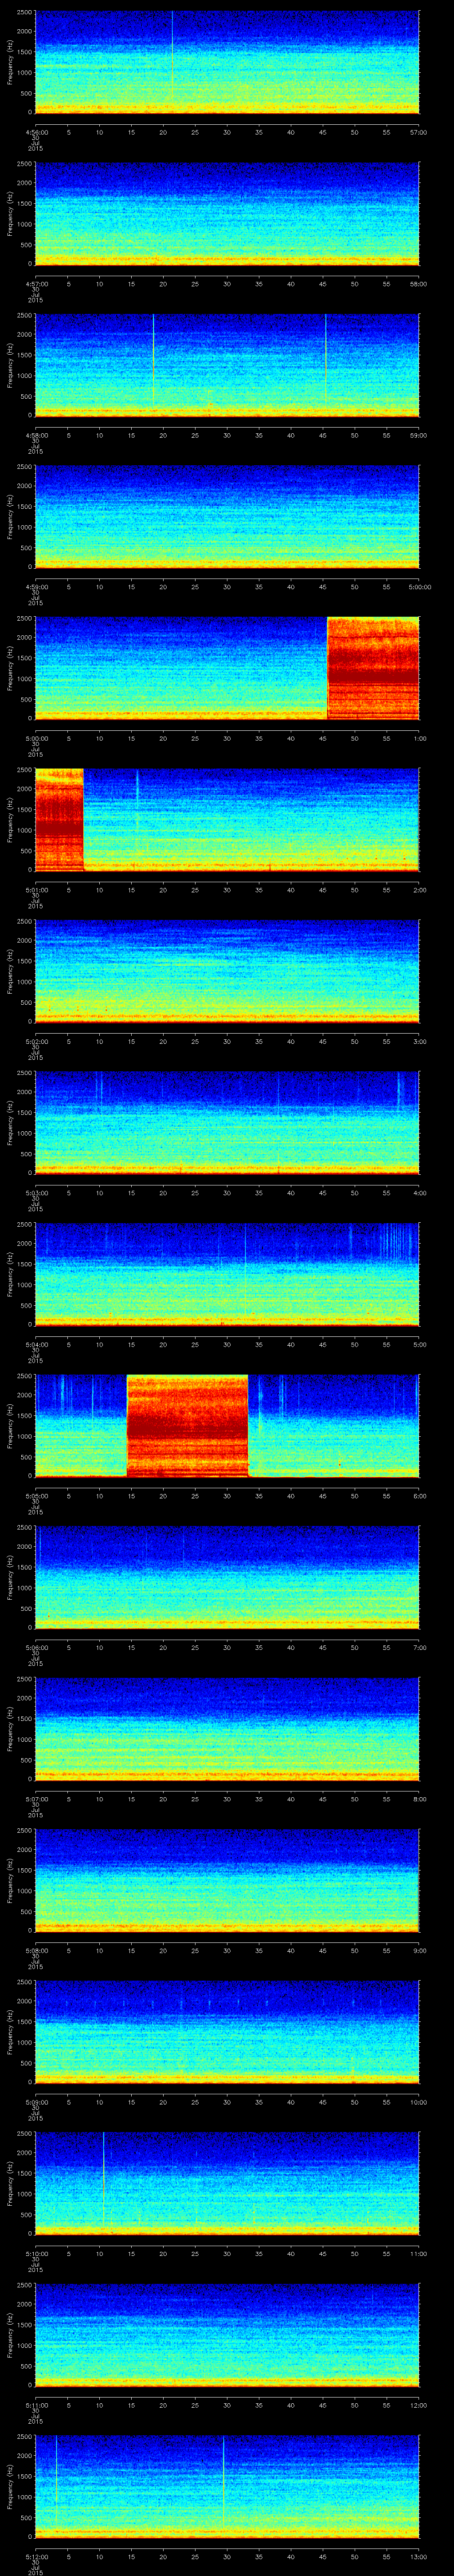Select the spike near 29 seconds in 5:12:00 panel
Image resolution: width=454 pixels, height=2576 pixels.
223,2485
